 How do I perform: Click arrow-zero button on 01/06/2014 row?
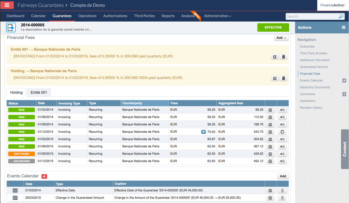tap(282, 117)
